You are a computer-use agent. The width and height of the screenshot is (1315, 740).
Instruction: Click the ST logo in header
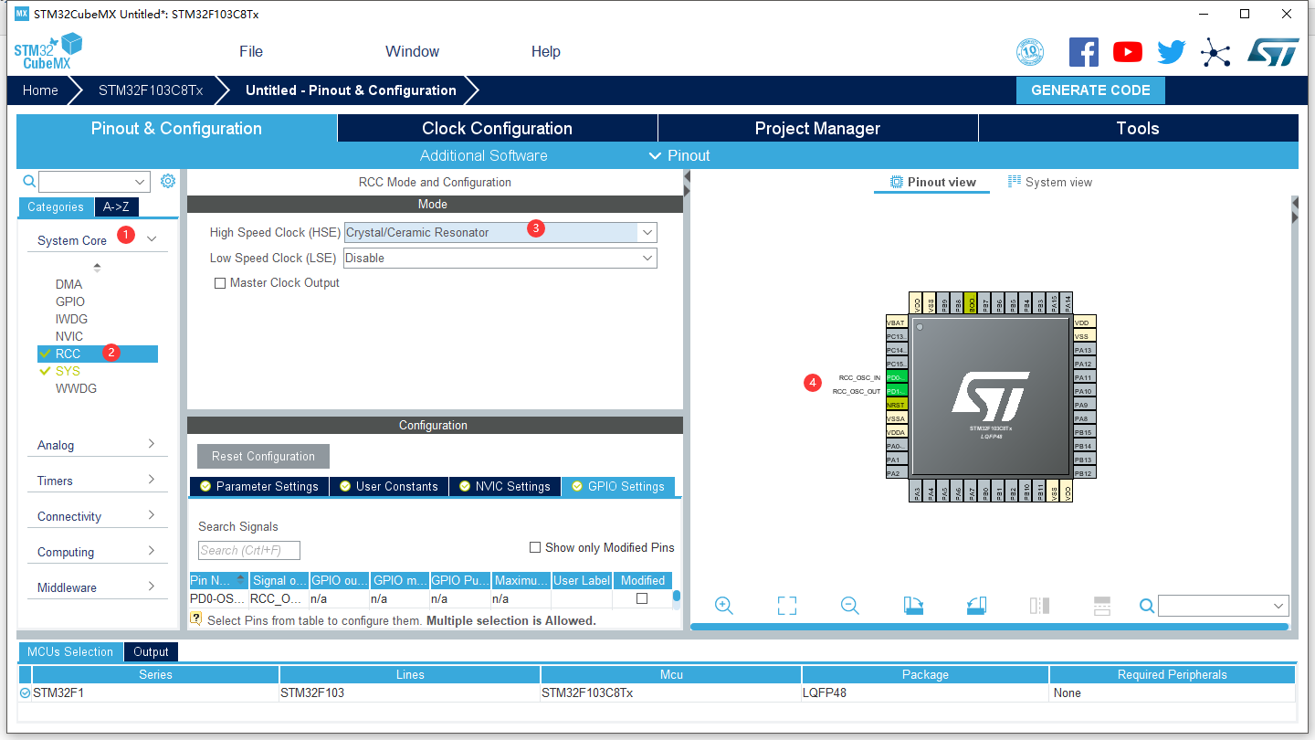(1273, 52)
